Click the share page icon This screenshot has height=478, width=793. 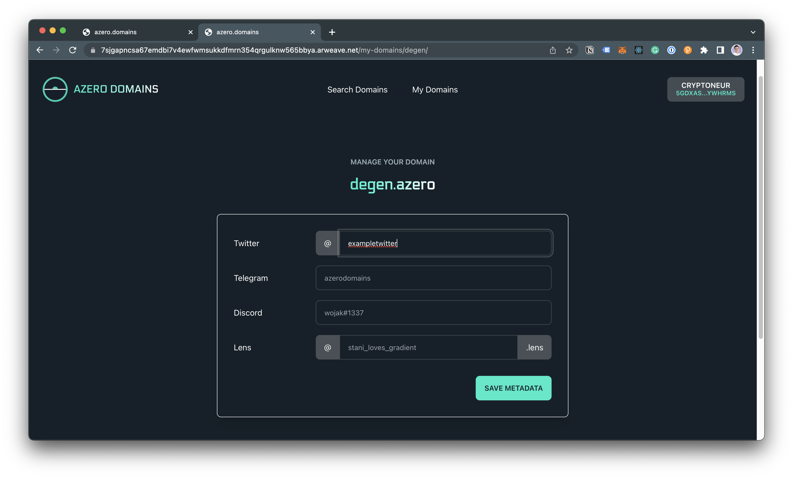(x=553, y=50)
